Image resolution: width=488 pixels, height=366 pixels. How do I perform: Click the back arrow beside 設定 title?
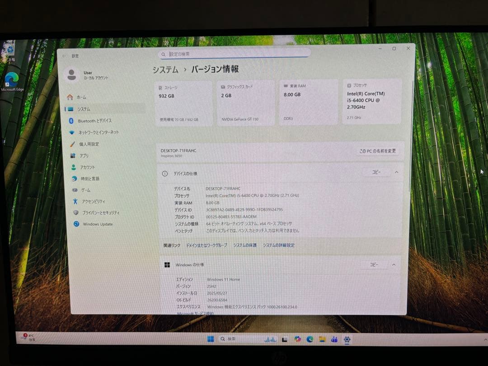(64, 56)
